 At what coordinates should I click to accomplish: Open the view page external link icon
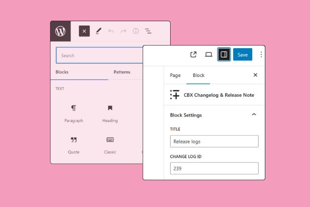click(193, 54)
